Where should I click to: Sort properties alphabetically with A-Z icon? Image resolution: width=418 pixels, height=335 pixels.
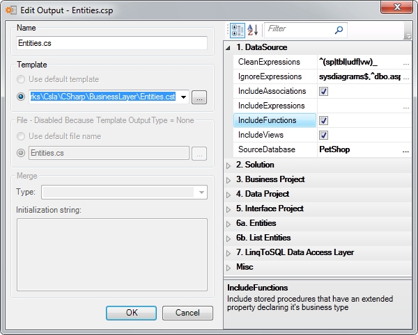[x=252, y=30]
